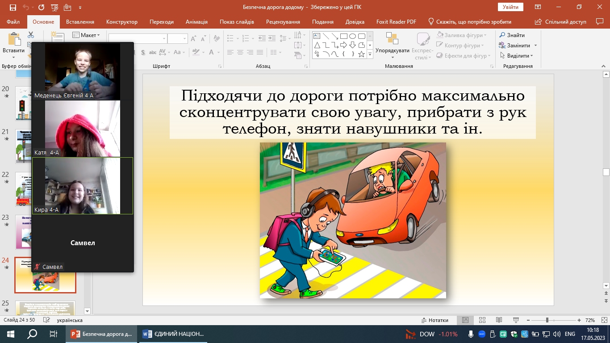
Task: Switch to Slide Sorter view icon
Action: [x=482, y=320]
